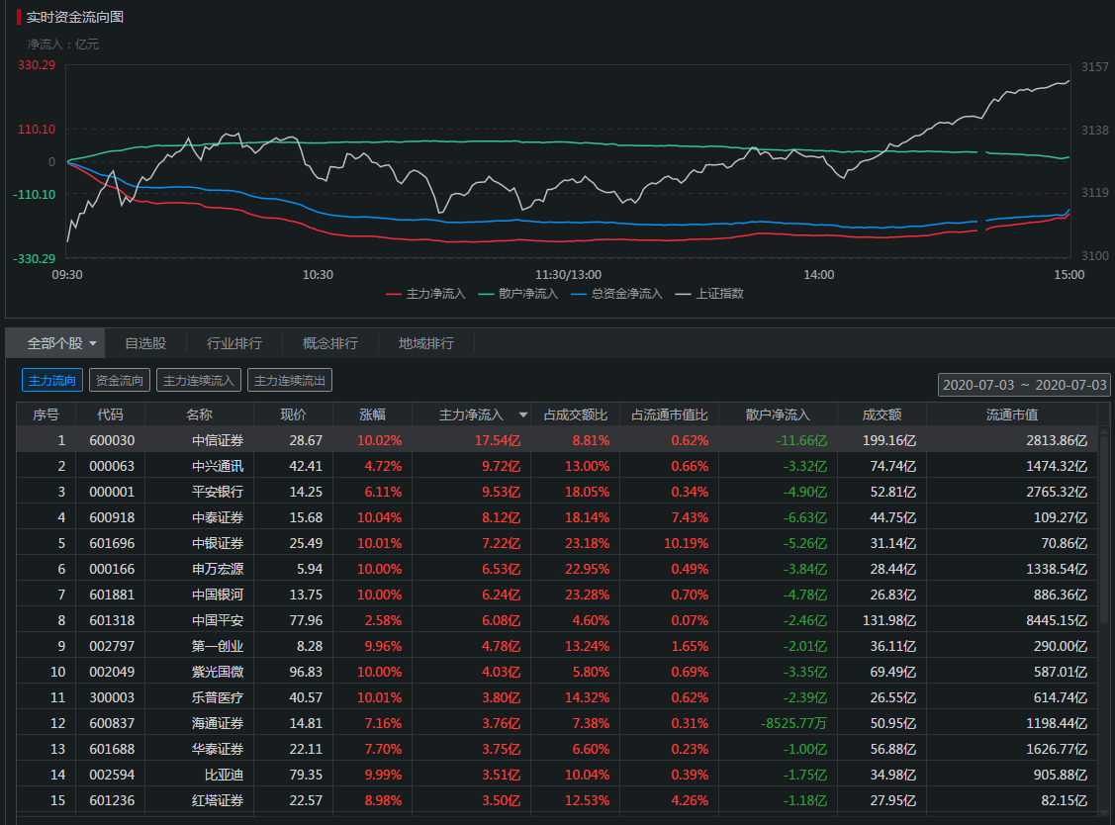Show 主力连续流入 stocks
1115x825 pixels.
click(x=199, y=380)
